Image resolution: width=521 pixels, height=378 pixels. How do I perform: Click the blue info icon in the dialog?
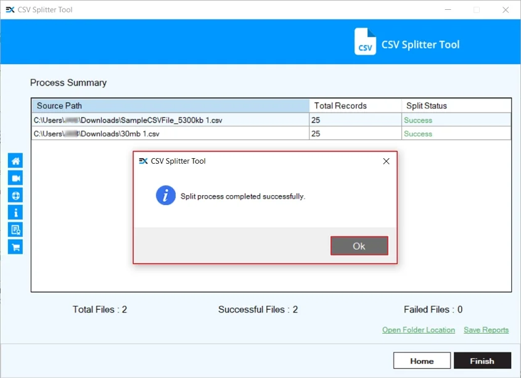coord(165,196)
